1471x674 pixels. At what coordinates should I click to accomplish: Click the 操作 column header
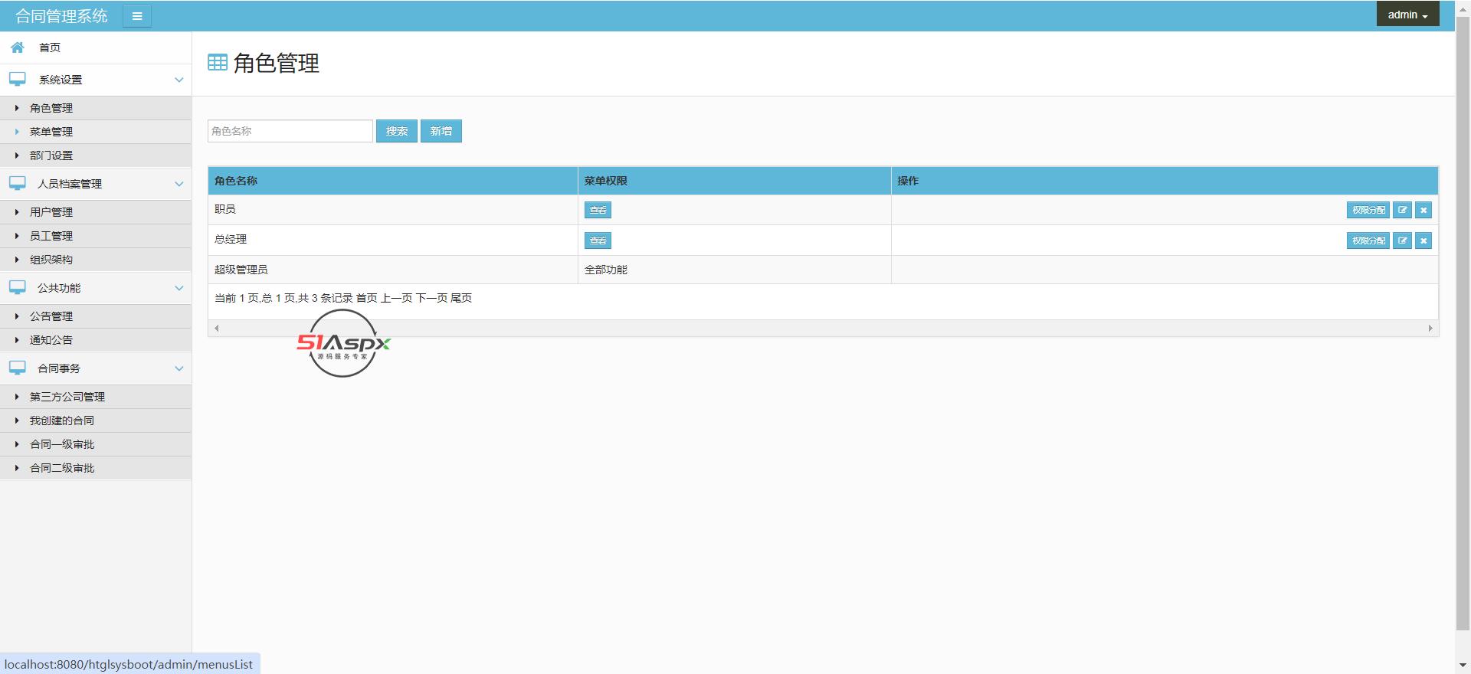click(1165, 181)
